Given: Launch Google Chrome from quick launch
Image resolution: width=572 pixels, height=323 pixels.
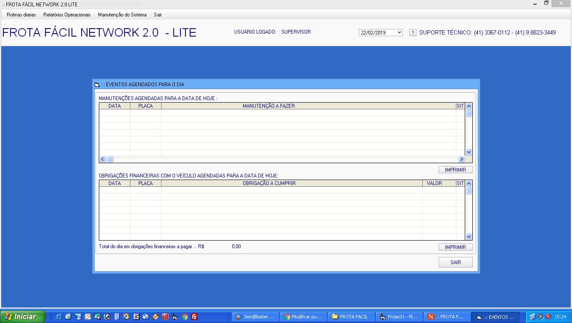Looking at the screenshot, I should coord(184,317).
